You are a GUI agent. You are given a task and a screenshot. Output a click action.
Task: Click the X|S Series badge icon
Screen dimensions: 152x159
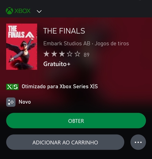pyautogui.click(x=12, y=87)
